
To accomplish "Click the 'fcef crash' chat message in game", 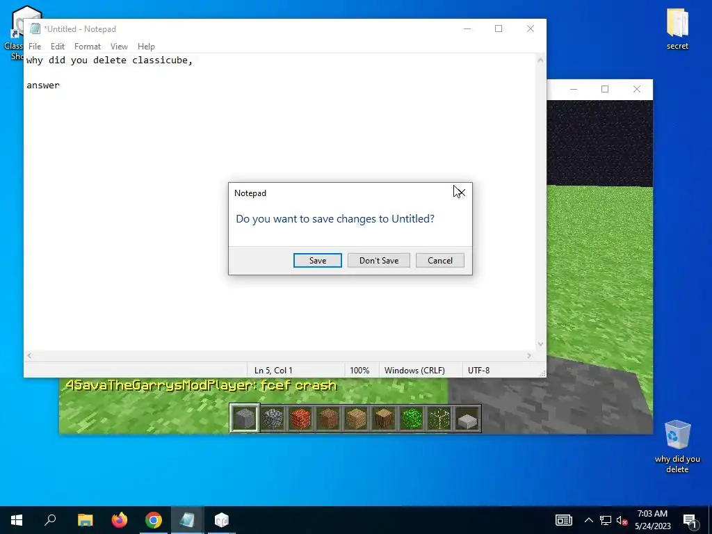I will pos(201,385).
